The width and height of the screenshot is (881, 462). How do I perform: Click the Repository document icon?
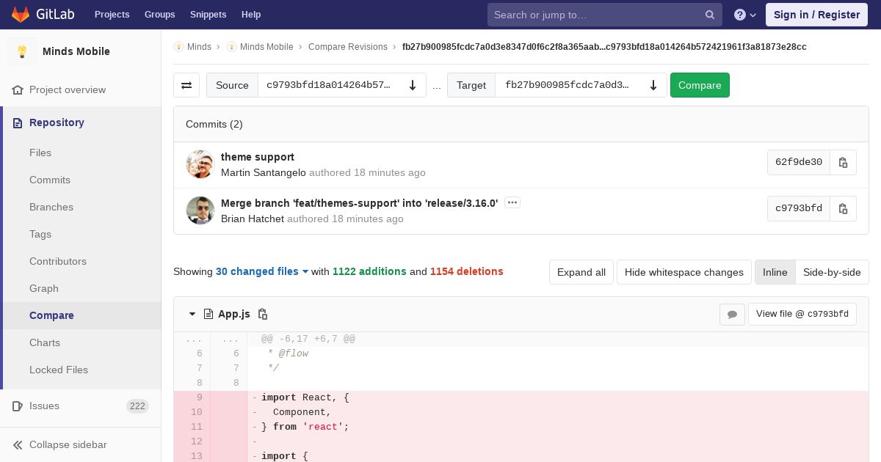(x=18, y=122)
